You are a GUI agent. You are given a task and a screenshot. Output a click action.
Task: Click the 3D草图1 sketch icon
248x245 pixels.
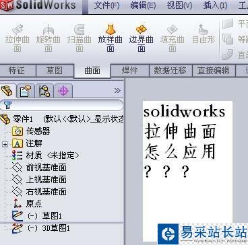pyautogui.click(x=18, y=228)
